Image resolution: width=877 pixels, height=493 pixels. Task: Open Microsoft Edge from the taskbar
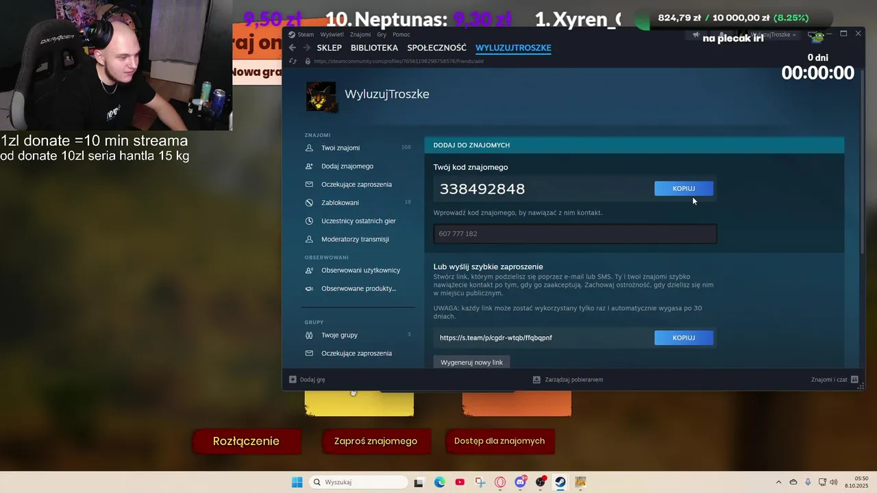pyautogui.click(x=440, y=482)
